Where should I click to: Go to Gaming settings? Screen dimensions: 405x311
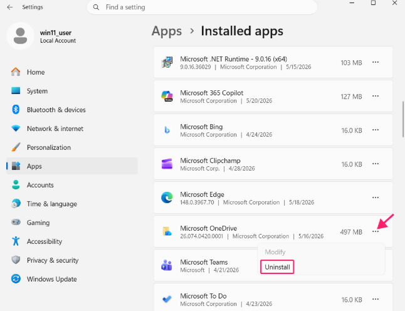click(72, 223)
